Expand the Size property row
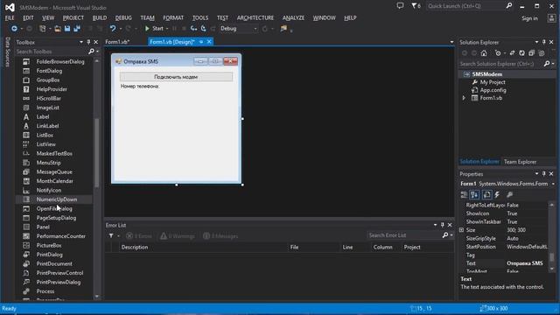This screenshot has width=560, height=315. click(x=462, y=230)
